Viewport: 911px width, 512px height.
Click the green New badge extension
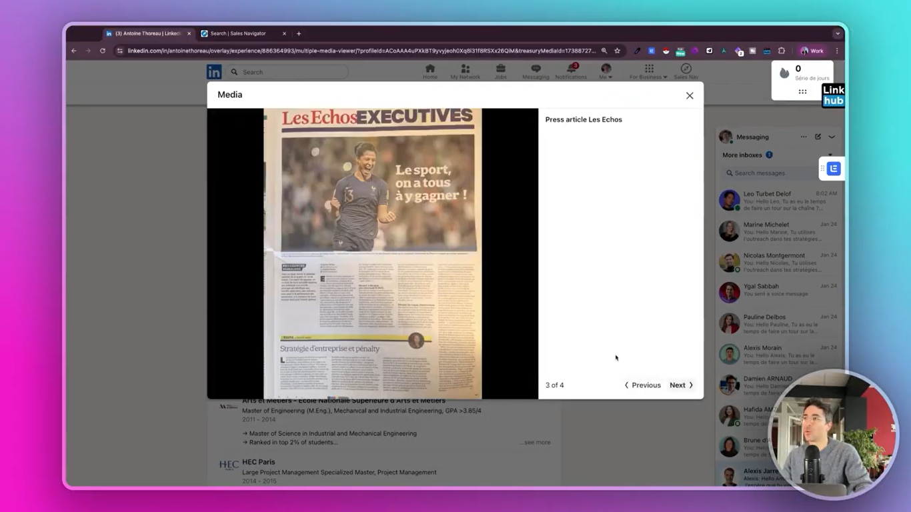pos(680,51)
